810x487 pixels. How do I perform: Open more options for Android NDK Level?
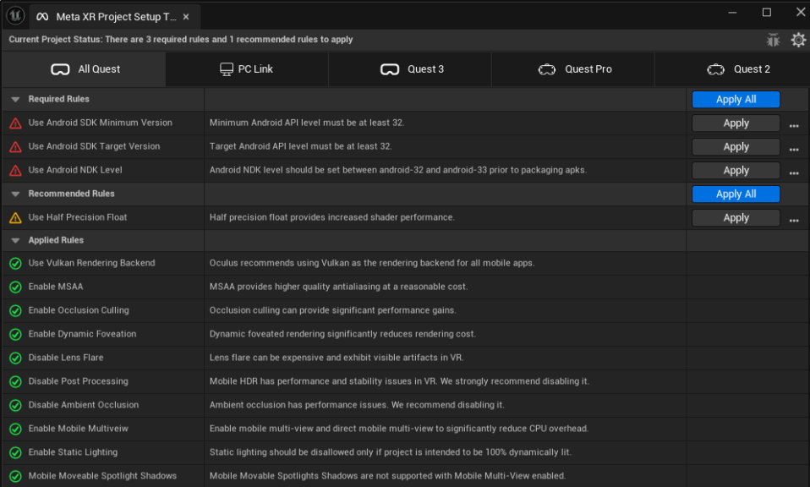point(794,173)
